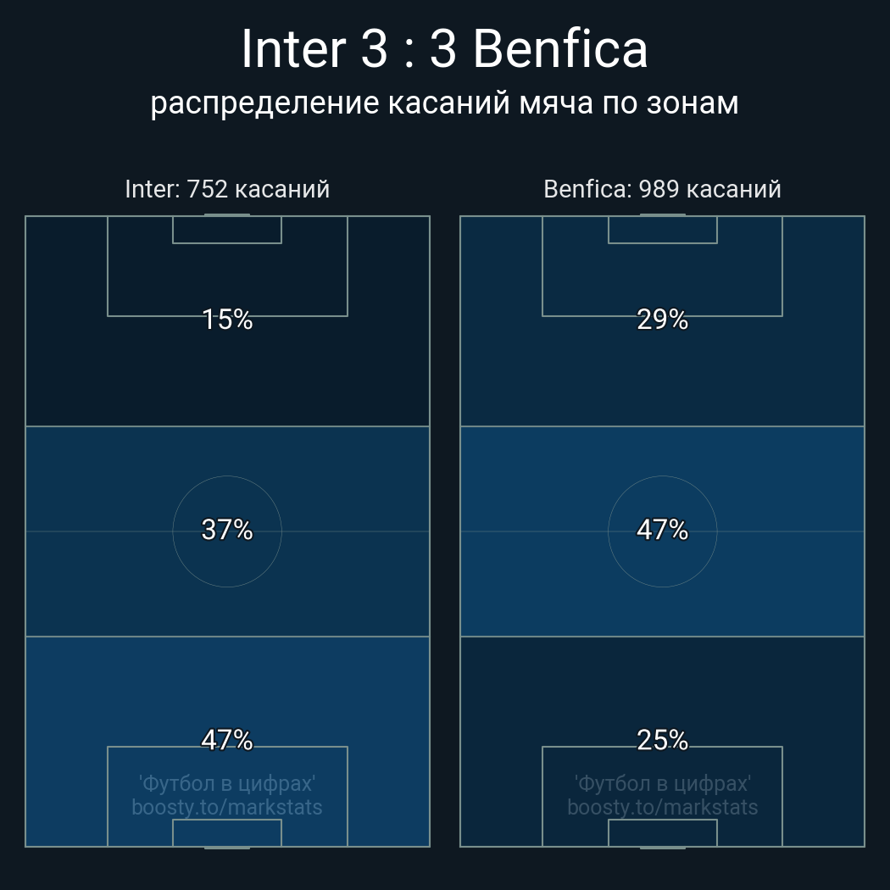Click the "Inter: 752 касаний" heading
This screenshot has height=890, width=890.
point(227,189)
